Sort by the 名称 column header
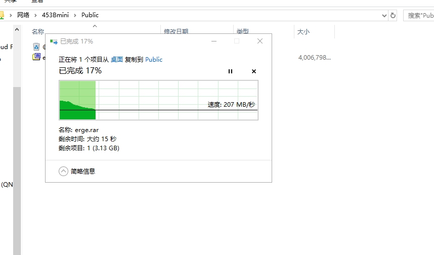The width and height of the screenshot is (434, 255). (x=38, y=31)
